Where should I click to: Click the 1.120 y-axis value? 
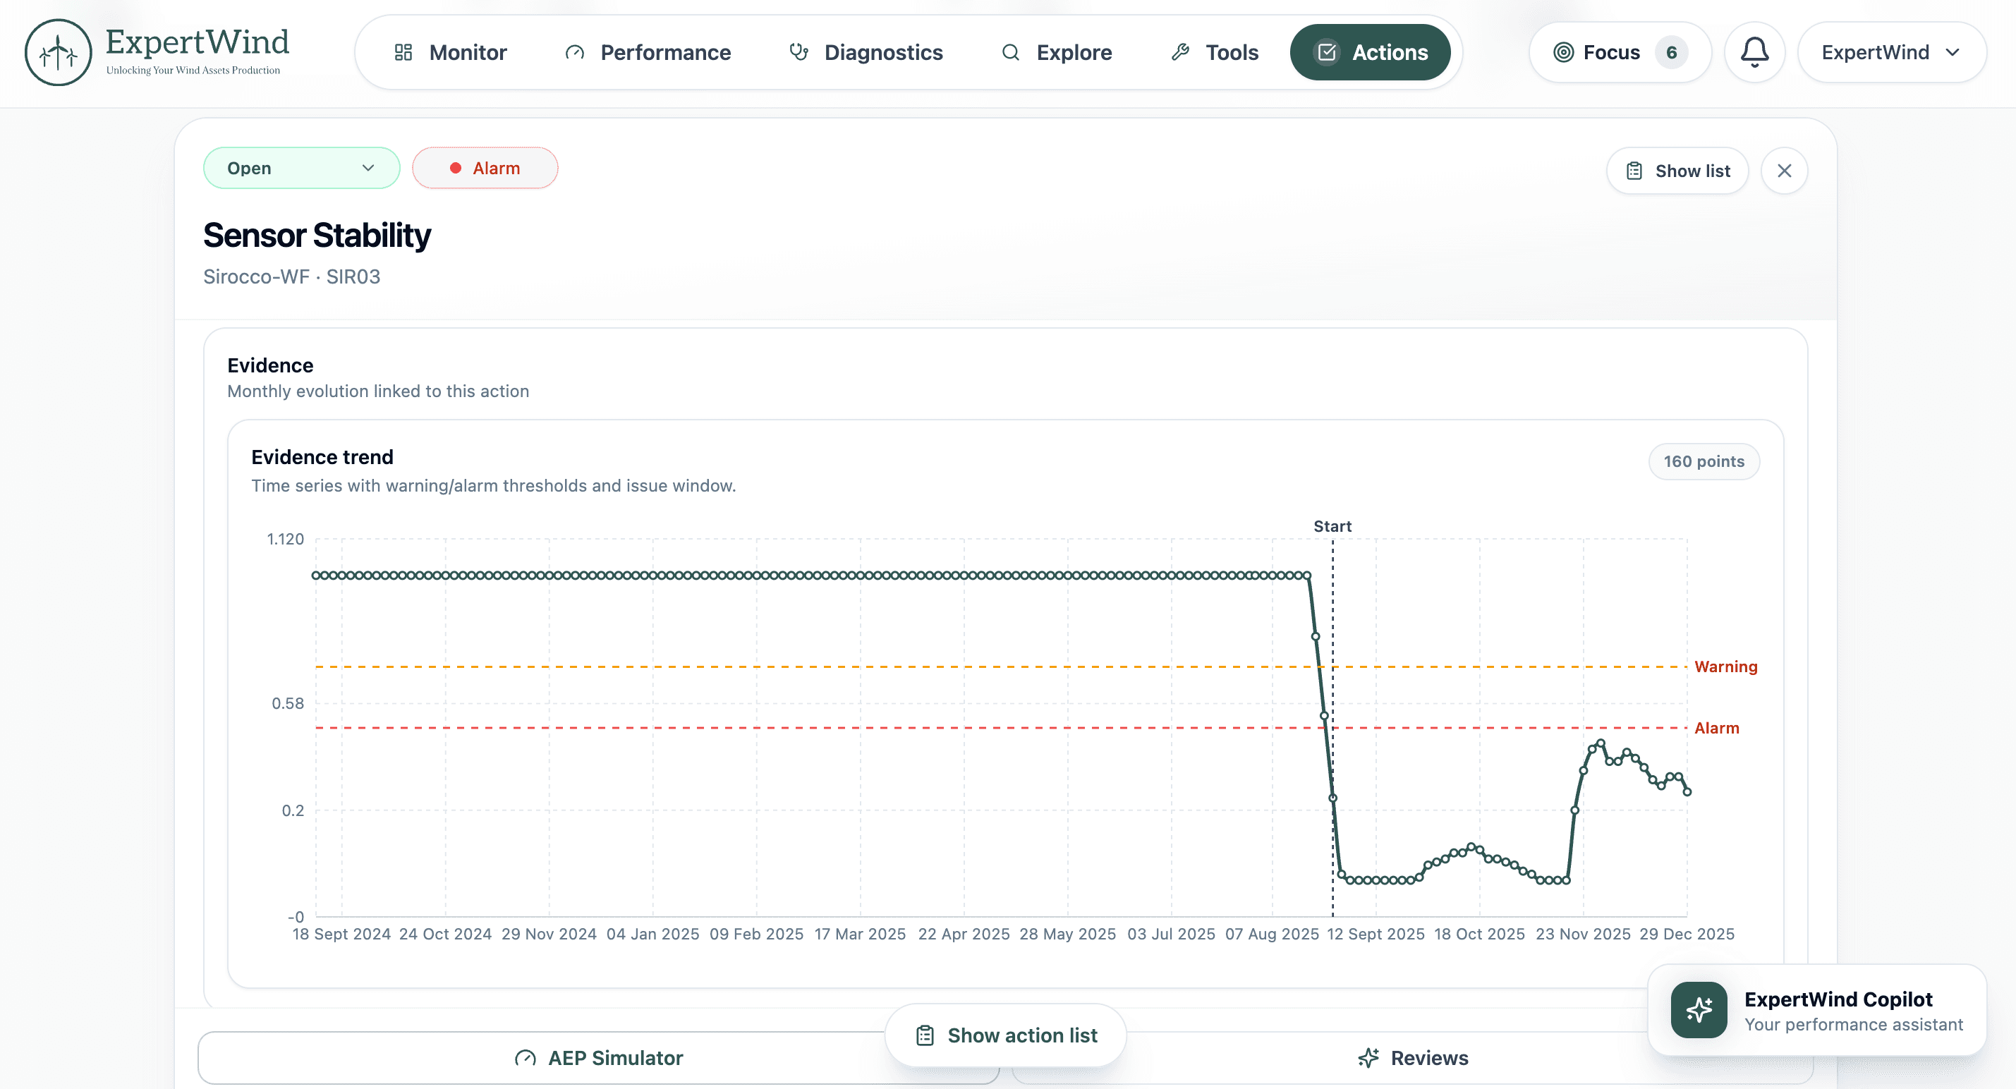click(x=286, y=539)
